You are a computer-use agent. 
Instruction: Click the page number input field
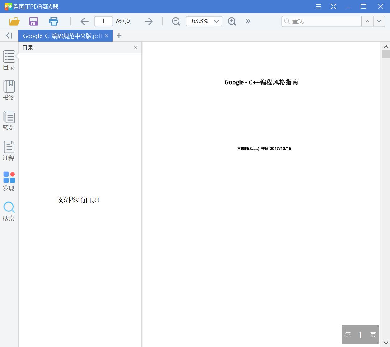103,21
